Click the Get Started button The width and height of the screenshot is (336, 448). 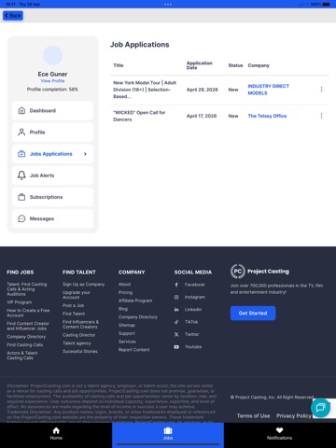click(x=253, y=314)
